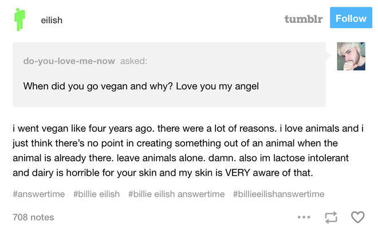Screen dimensions: 378x233
Task: Open do-you-love-me-now asker profile link
Action: coord(69,61)
